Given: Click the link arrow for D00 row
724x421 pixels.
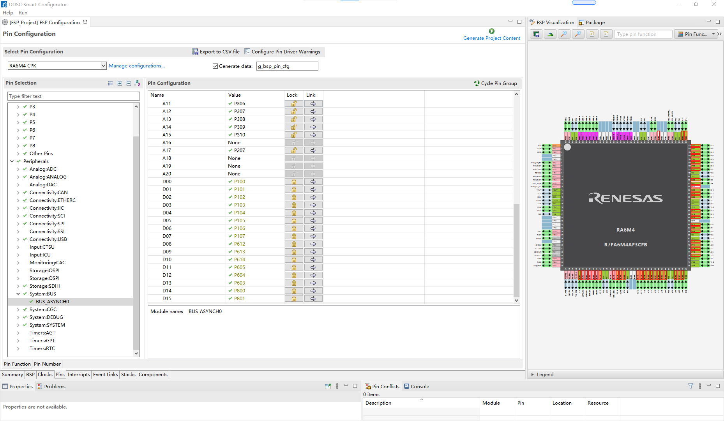Looking at the screenshot, I should (313, 182).
